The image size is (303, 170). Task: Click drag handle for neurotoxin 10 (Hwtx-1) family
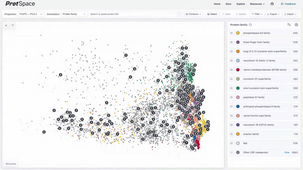pyautogui.click(x=231, y=60)
